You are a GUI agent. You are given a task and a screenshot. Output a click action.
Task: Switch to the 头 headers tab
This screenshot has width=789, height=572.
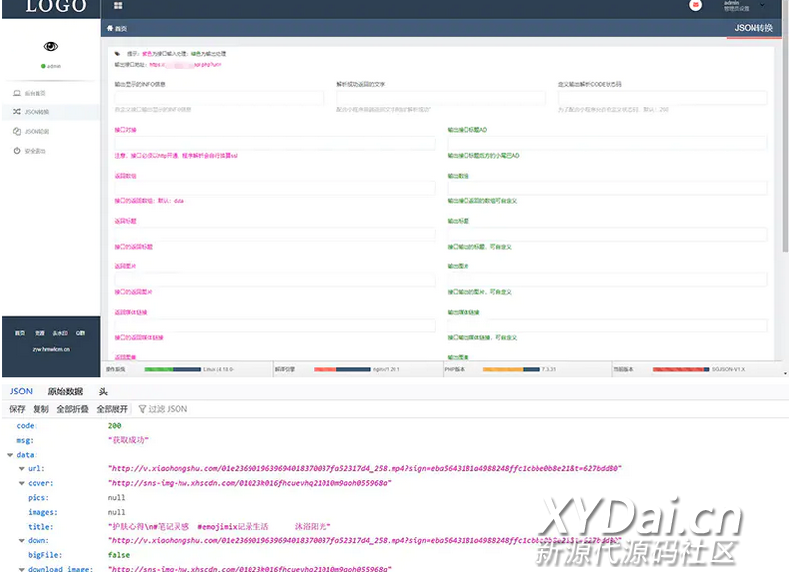pyautogui.click(x=103, y=392)
